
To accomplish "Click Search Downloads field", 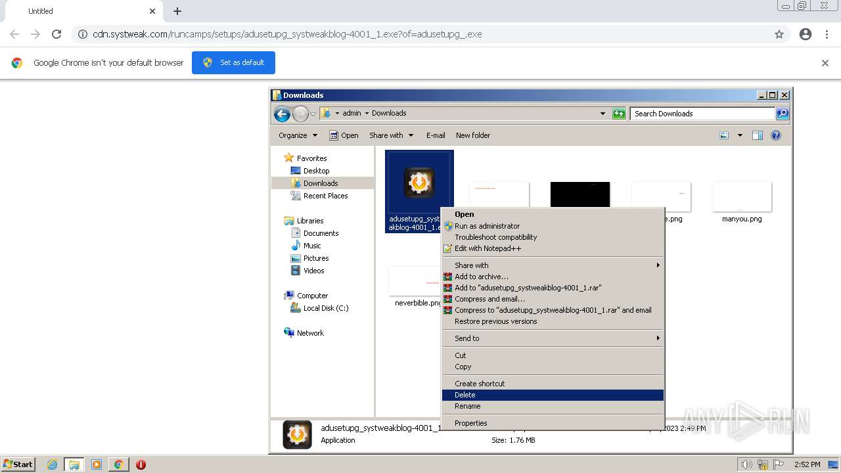I will pyautogui.click(x=702, y=114).
